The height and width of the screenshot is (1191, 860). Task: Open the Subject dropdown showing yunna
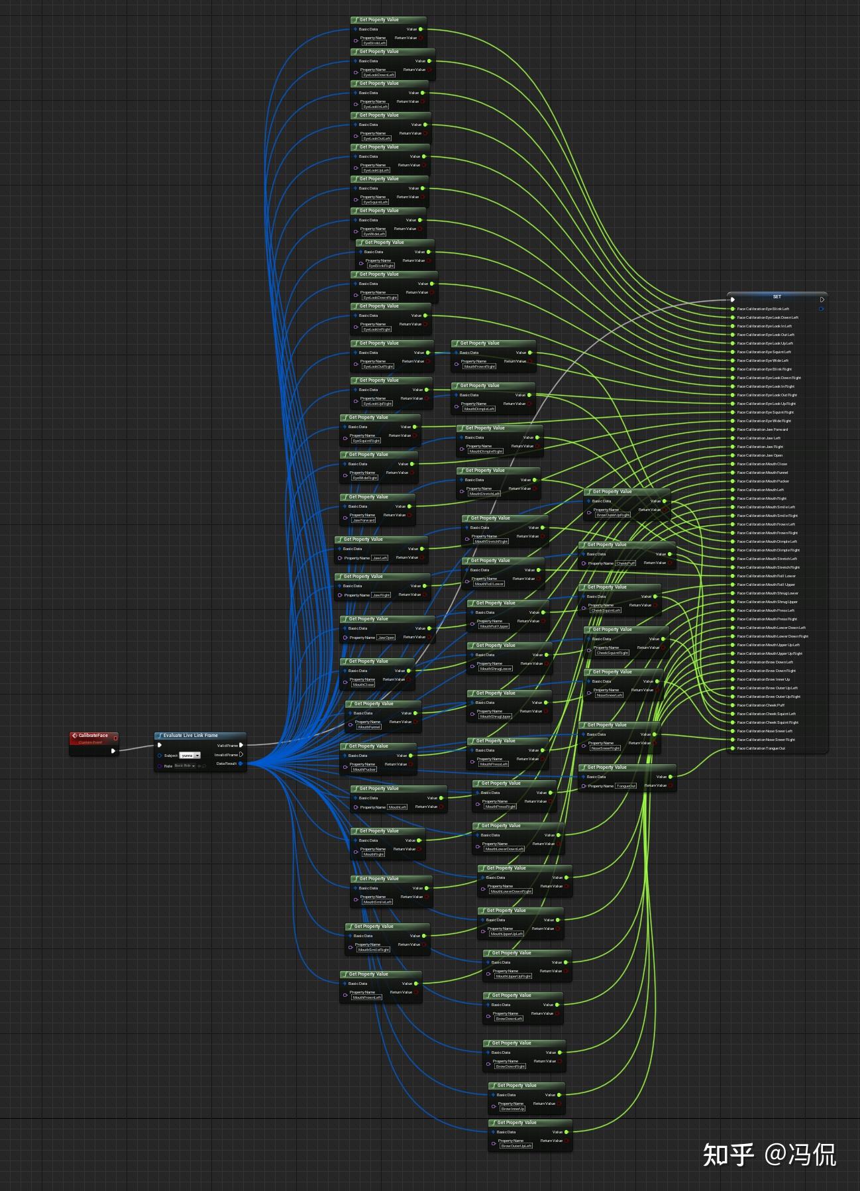coord(190,756)
